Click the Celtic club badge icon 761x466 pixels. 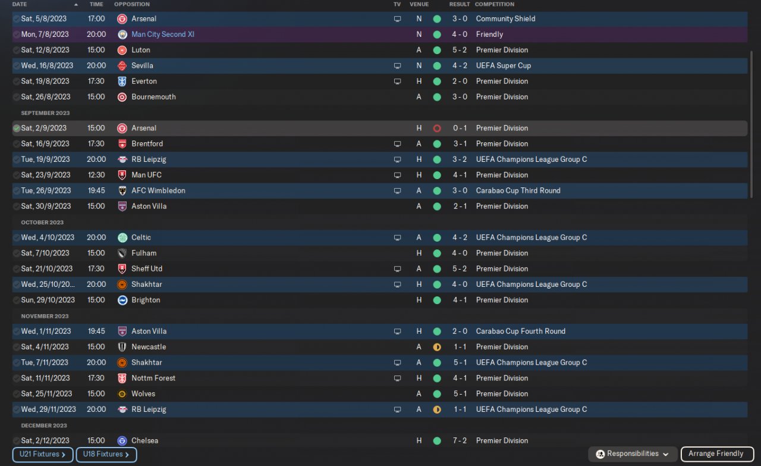point(122,237)
